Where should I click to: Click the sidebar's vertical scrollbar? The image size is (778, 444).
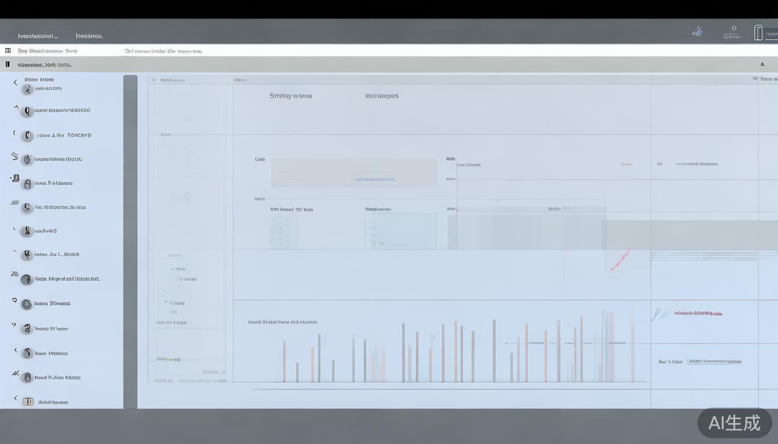[130, 242]
